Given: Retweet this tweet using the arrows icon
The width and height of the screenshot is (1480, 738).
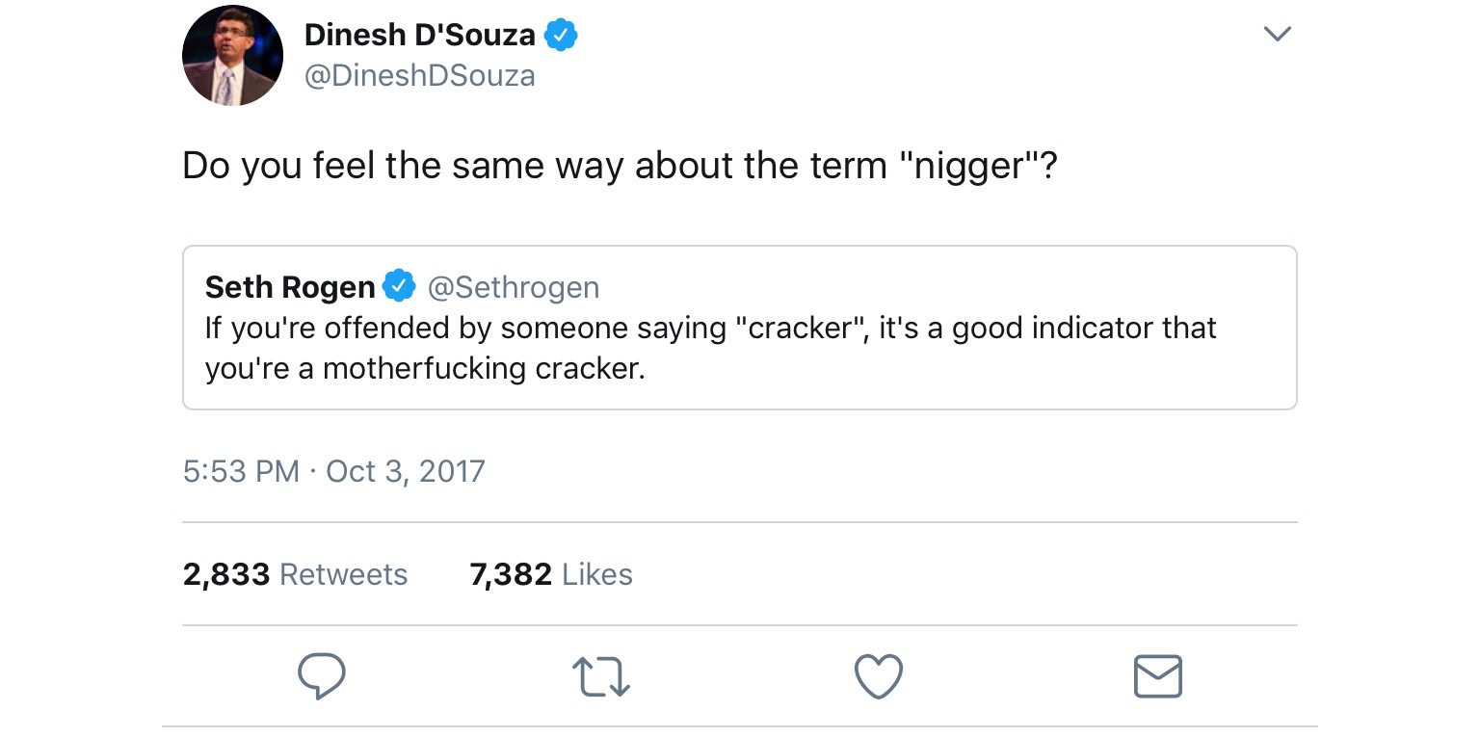Looking at the screenshot, I should point(601,675).
